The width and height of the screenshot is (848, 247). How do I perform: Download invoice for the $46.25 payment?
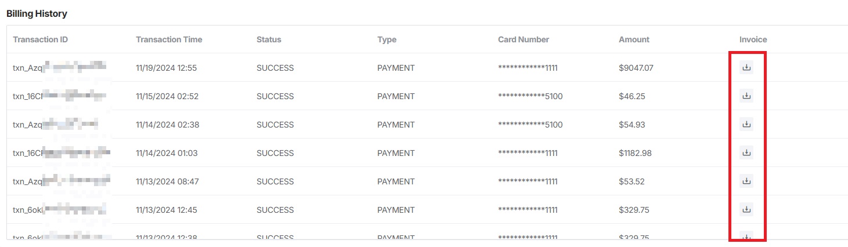pos(746,96)
